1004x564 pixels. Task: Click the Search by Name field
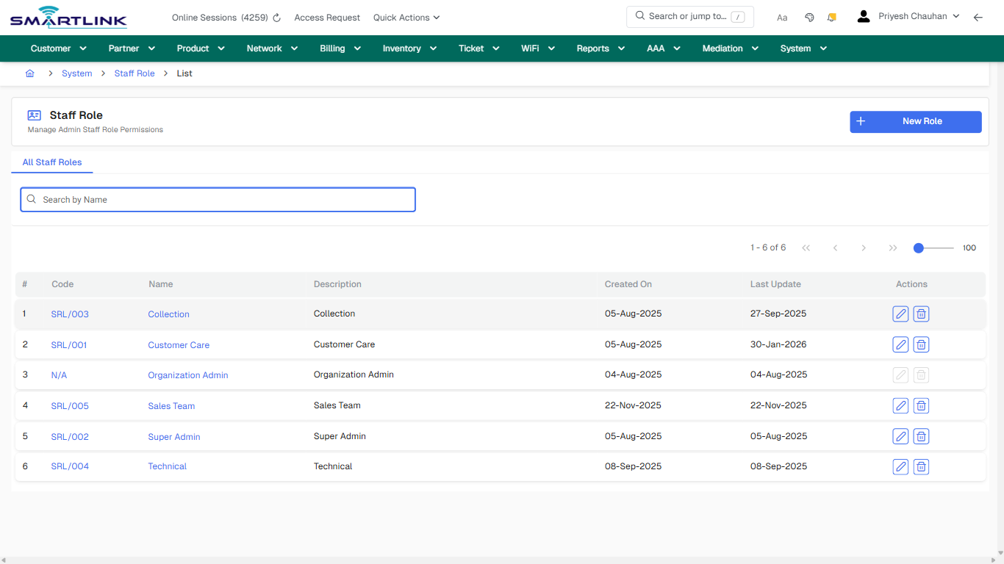click(x=218, y=199)
